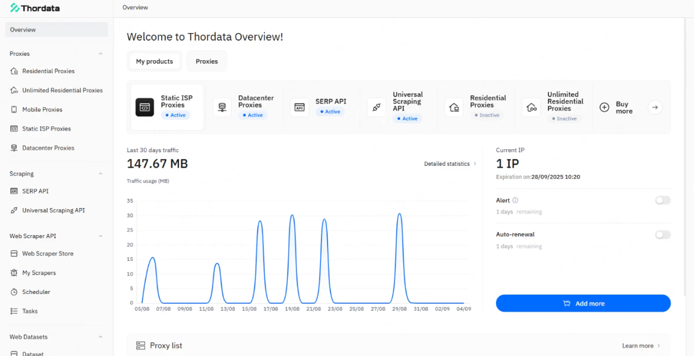Click the Datacenter Proxies card icon
The width and height of the screenshot is (694, 356).
222,107
